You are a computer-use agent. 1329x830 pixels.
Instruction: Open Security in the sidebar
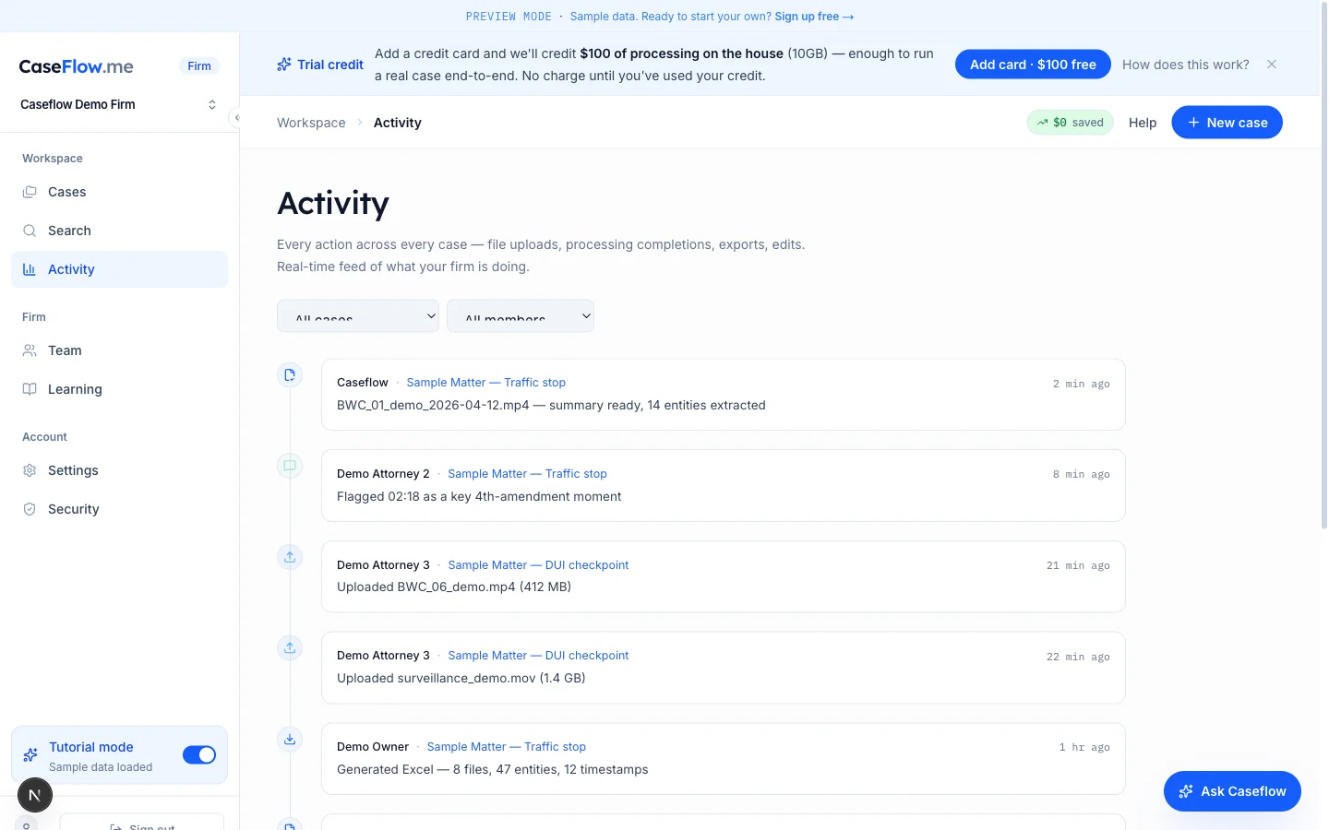pyautogui.click(x=119, y=509)
